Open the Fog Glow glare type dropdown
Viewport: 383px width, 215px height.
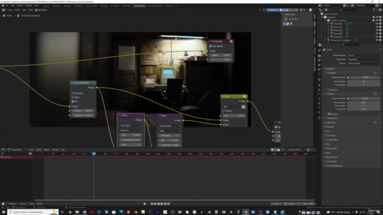coord(130,125)
